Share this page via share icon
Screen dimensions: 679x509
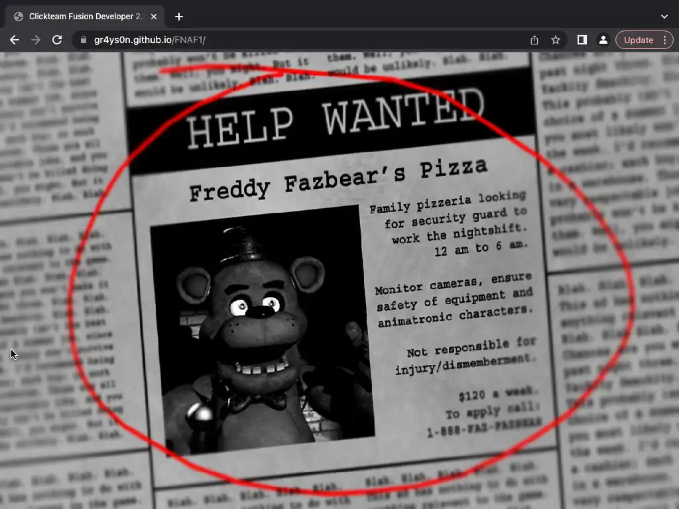click(534, 40)
